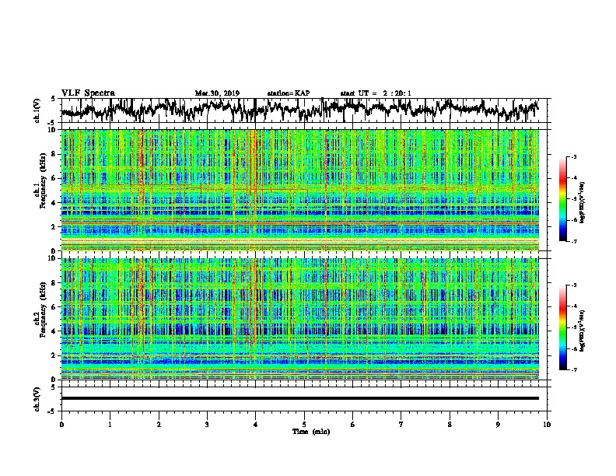
Task: Click time axis tick label "4"
Action: point(256,425)
